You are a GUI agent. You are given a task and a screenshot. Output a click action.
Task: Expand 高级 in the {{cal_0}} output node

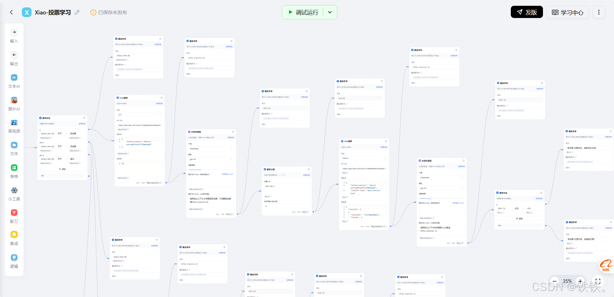[x=339, y=114]
